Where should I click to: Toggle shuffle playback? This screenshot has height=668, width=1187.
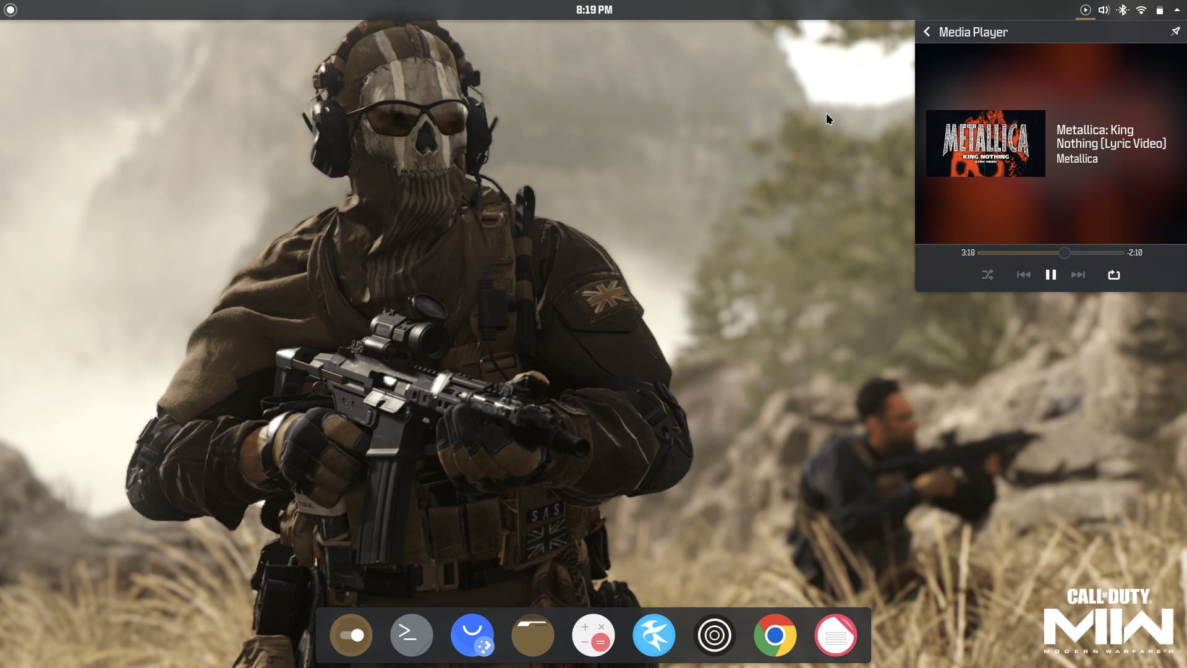pos(988,275)
